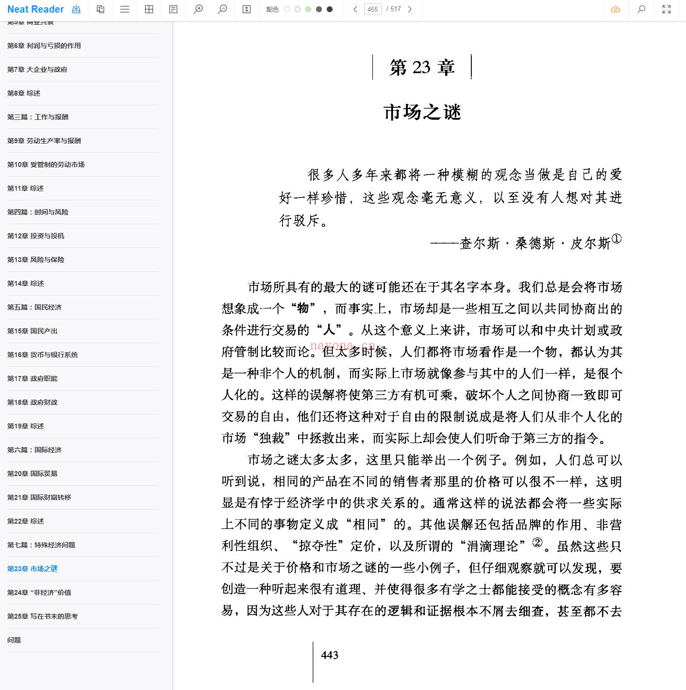The height and width of the screenshot is (690, 686).
Task: Select the black color theme swatch
Action: click(330, 9)
